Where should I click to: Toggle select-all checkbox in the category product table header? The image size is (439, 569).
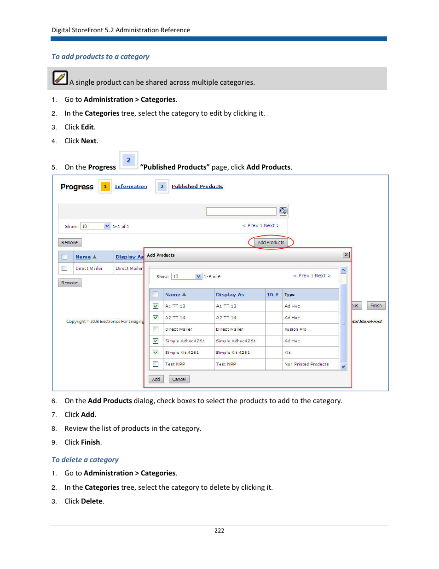click(64, 257)
